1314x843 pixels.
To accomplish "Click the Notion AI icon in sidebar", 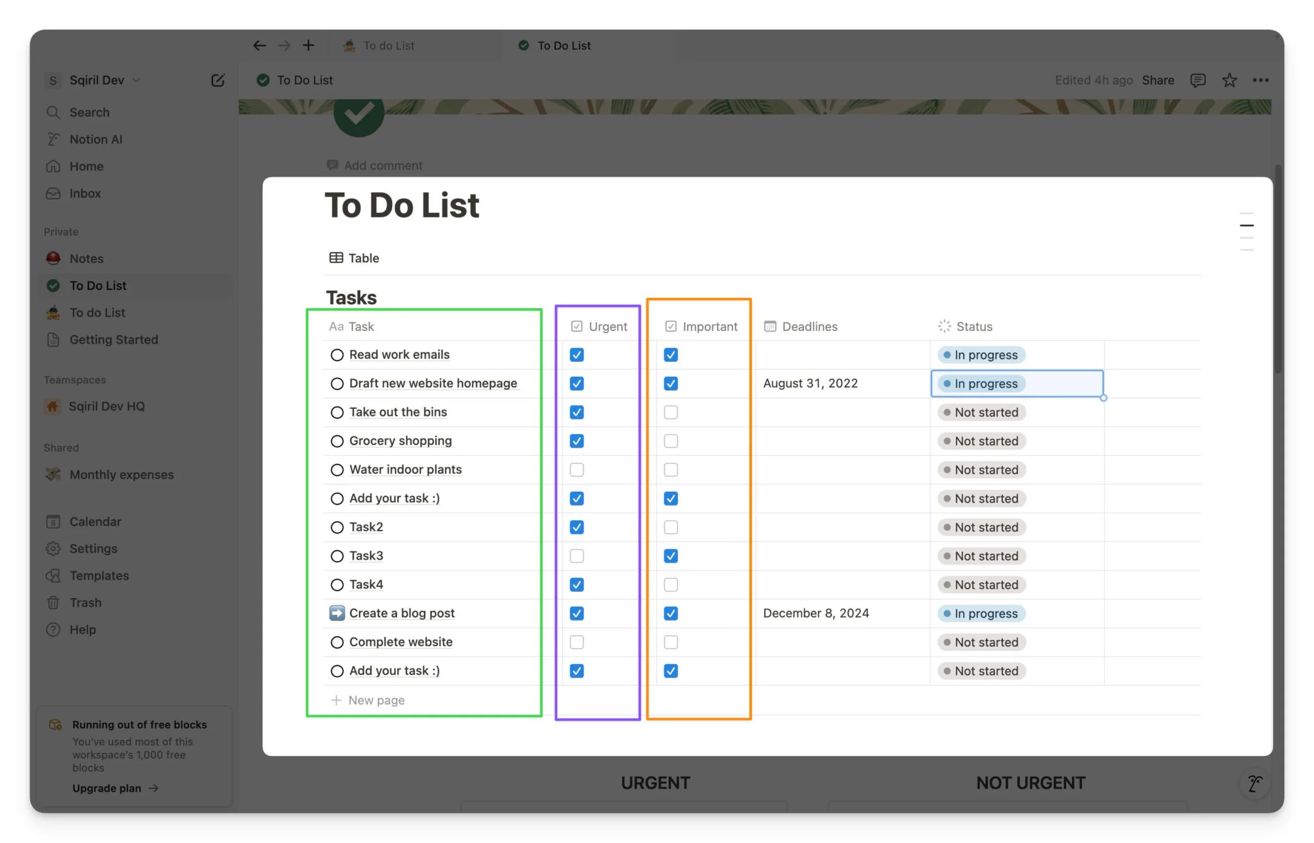I will (x=53, y=138).
